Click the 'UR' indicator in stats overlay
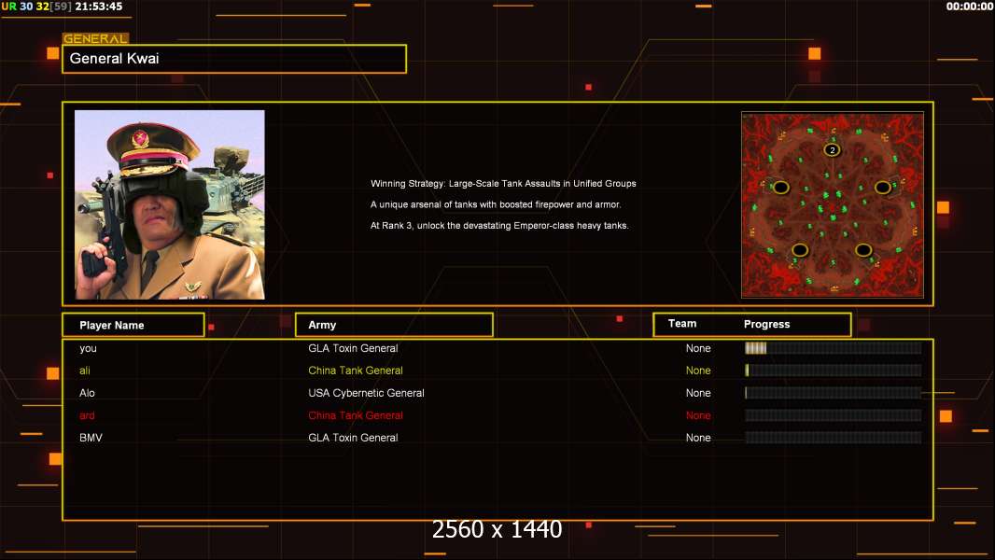 point(9,7)
